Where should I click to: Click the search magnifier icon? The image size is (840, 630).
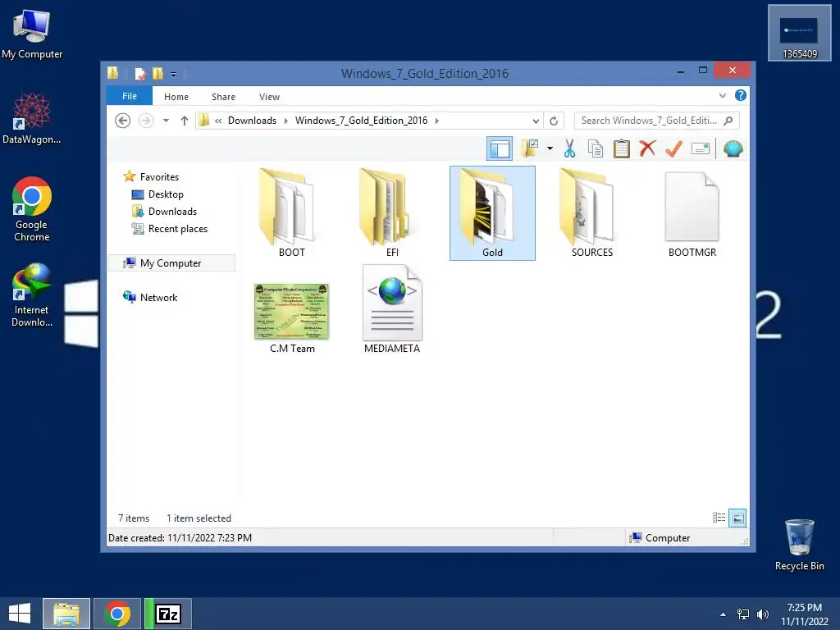728,121
